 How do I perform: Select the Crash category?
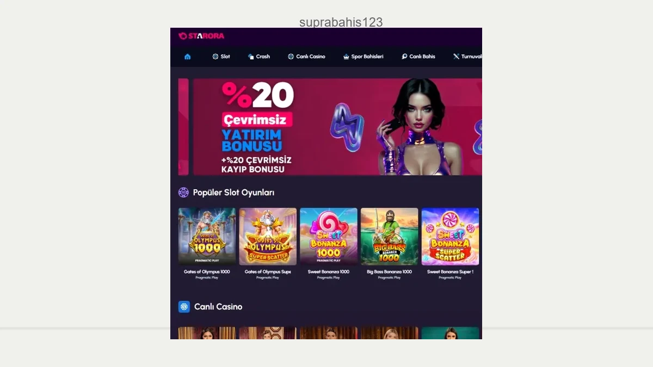[x=259, y=57]
